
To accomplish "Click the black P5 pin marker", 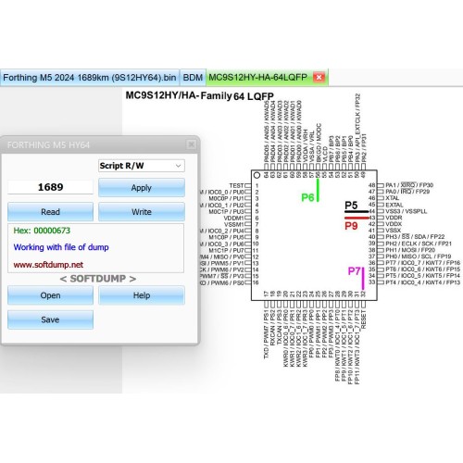I will [351, 206].
